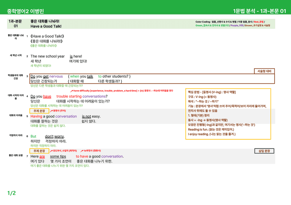The height and width of the screenshot is (205, 291).
Task: Click the phrase 'Do you get nervous'
Action: pos(47,76)
